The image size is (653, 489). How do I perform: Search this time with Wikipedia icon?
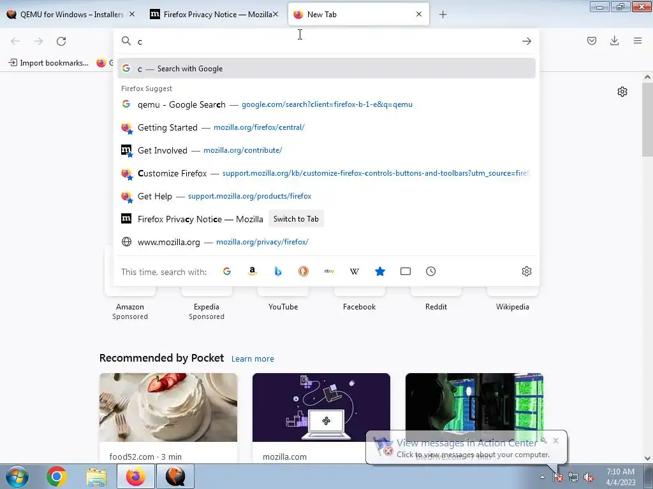(355, 271)
